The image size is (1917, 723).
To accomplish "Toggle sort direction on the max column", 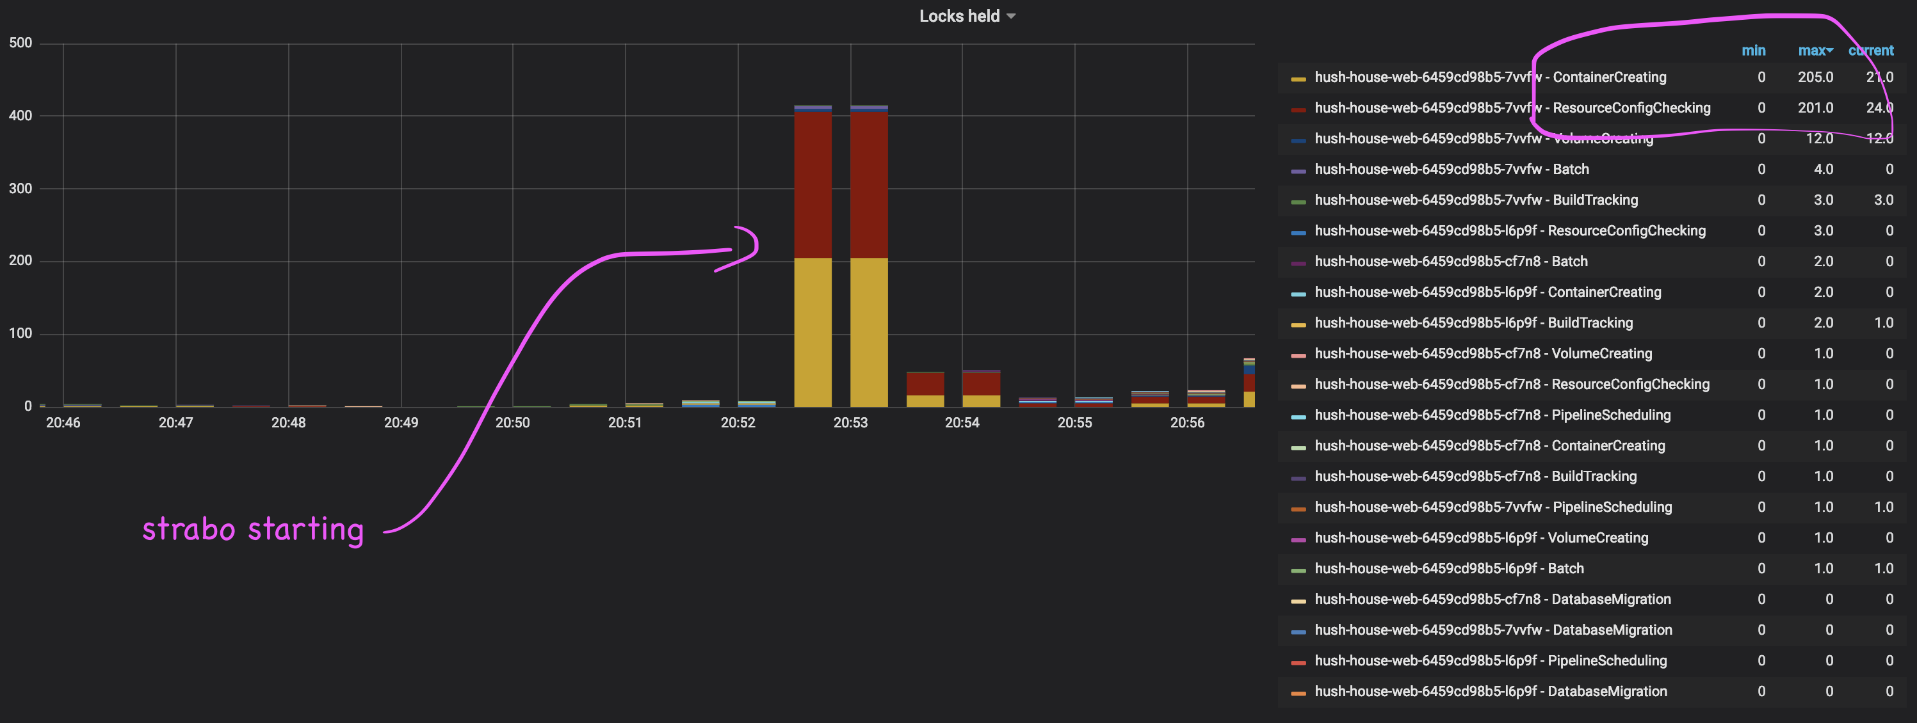I will (x=1816, y=51).
